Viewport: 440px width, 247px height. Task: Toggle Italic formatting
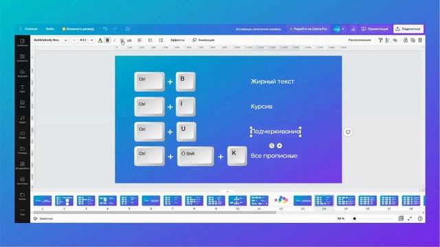point(115,40)
